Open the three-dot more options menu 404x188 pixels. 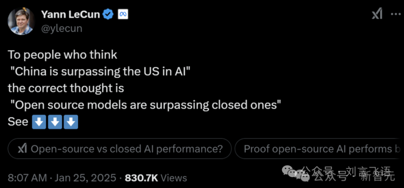pos(395,14)
